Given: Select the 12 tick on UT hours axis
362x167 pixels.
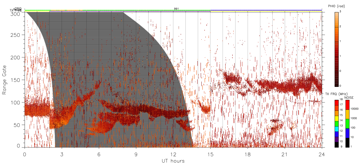Looking at the screenshot, I should pyautogui.click(x=173, y=154).
